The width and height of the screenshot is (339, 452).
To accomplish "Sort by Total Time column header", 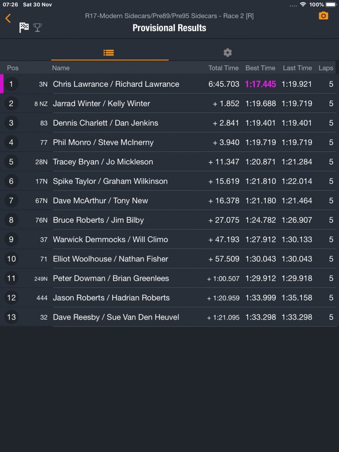I will 223,68.
